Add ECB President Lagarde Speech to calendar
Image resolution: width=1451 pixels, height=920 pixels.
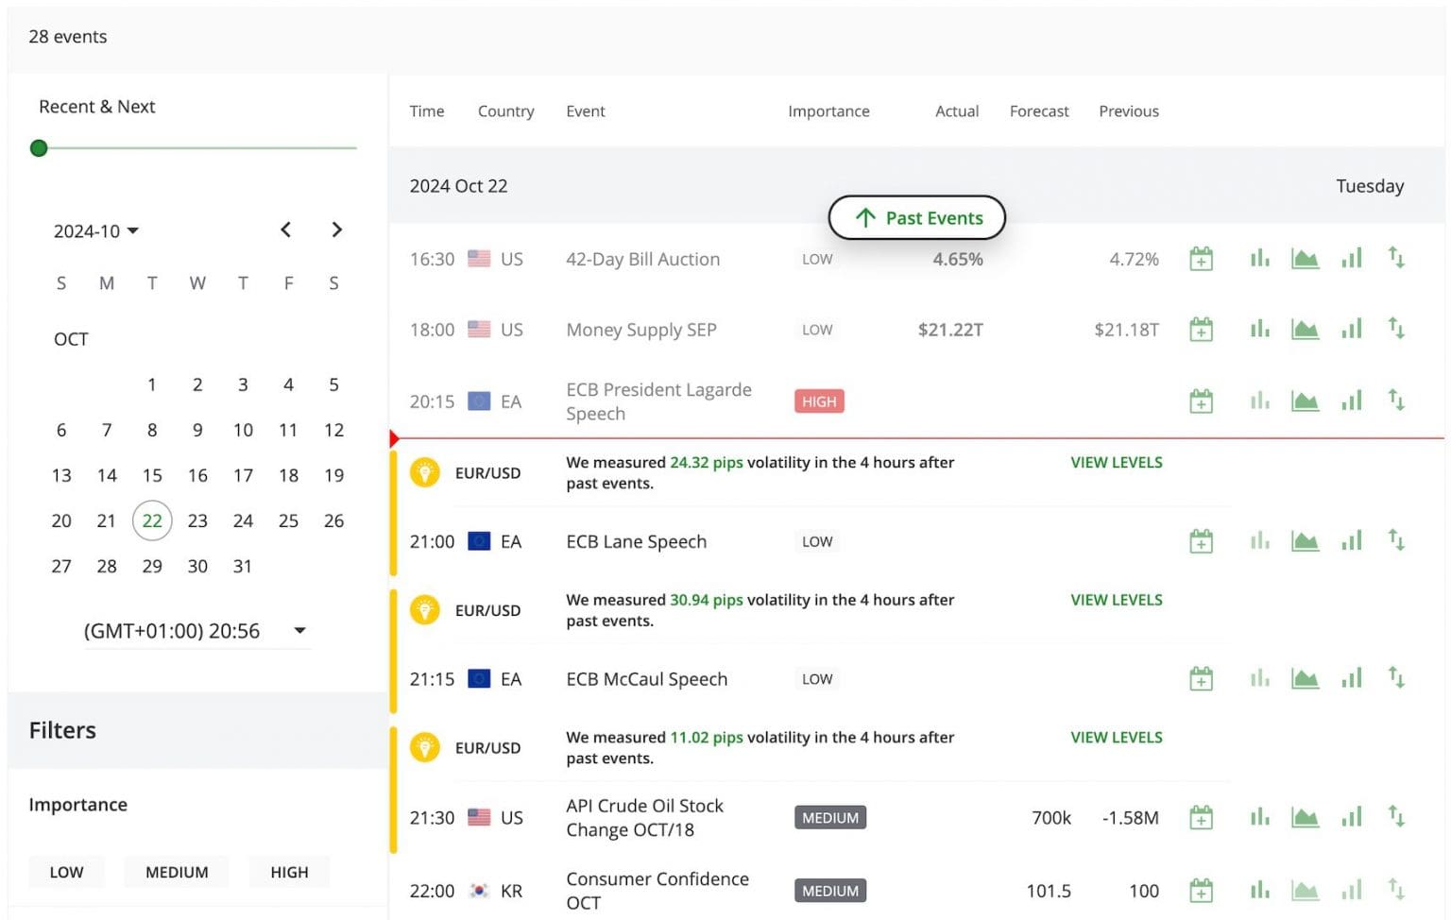pyautogui.click(x=1201, y=401)
